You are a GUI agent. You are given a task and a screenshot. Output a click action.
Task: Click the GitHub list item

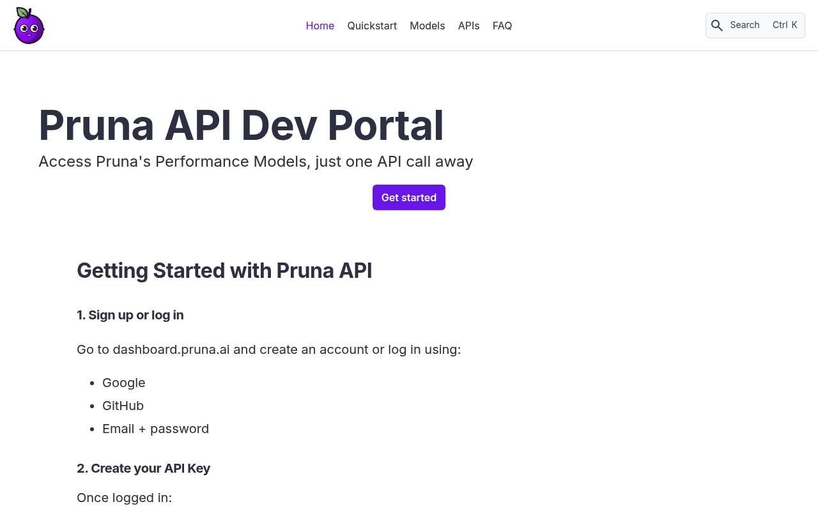point(123,406)
